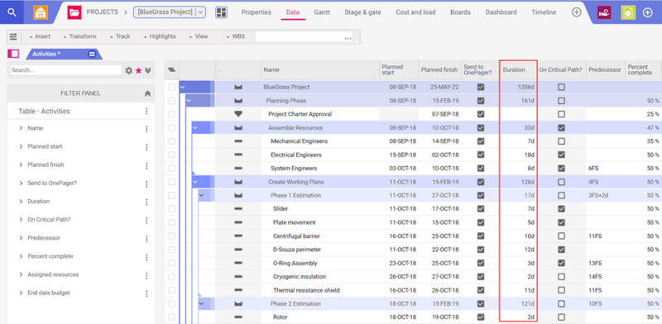662x324 pixels.
Task: Click the 3FS+2d predecessor cell
Action: pyautogui.click(x=606, y=195)
